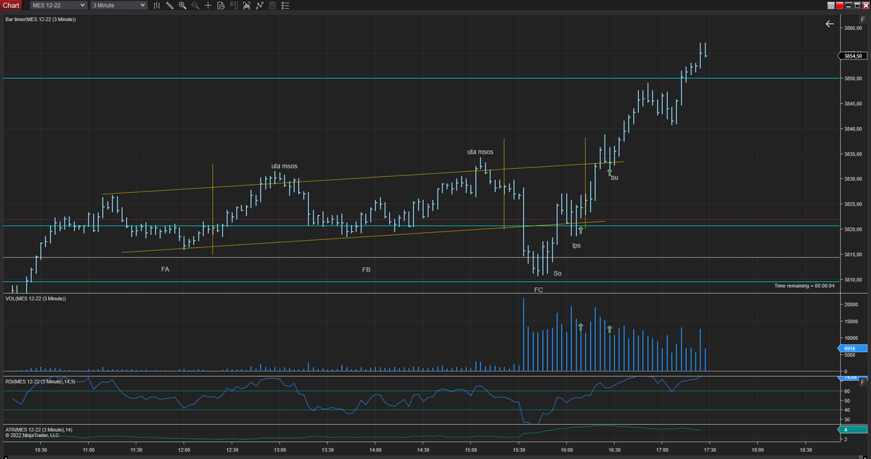Select the uta msos label near 15:00
The image size is (871, 459).
(480, 152)
